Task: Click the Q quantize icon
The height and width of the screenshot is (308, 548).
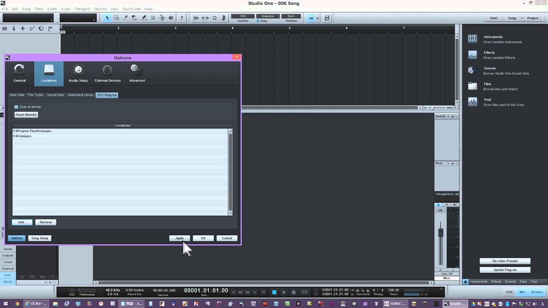Action: tap(214, 18)
